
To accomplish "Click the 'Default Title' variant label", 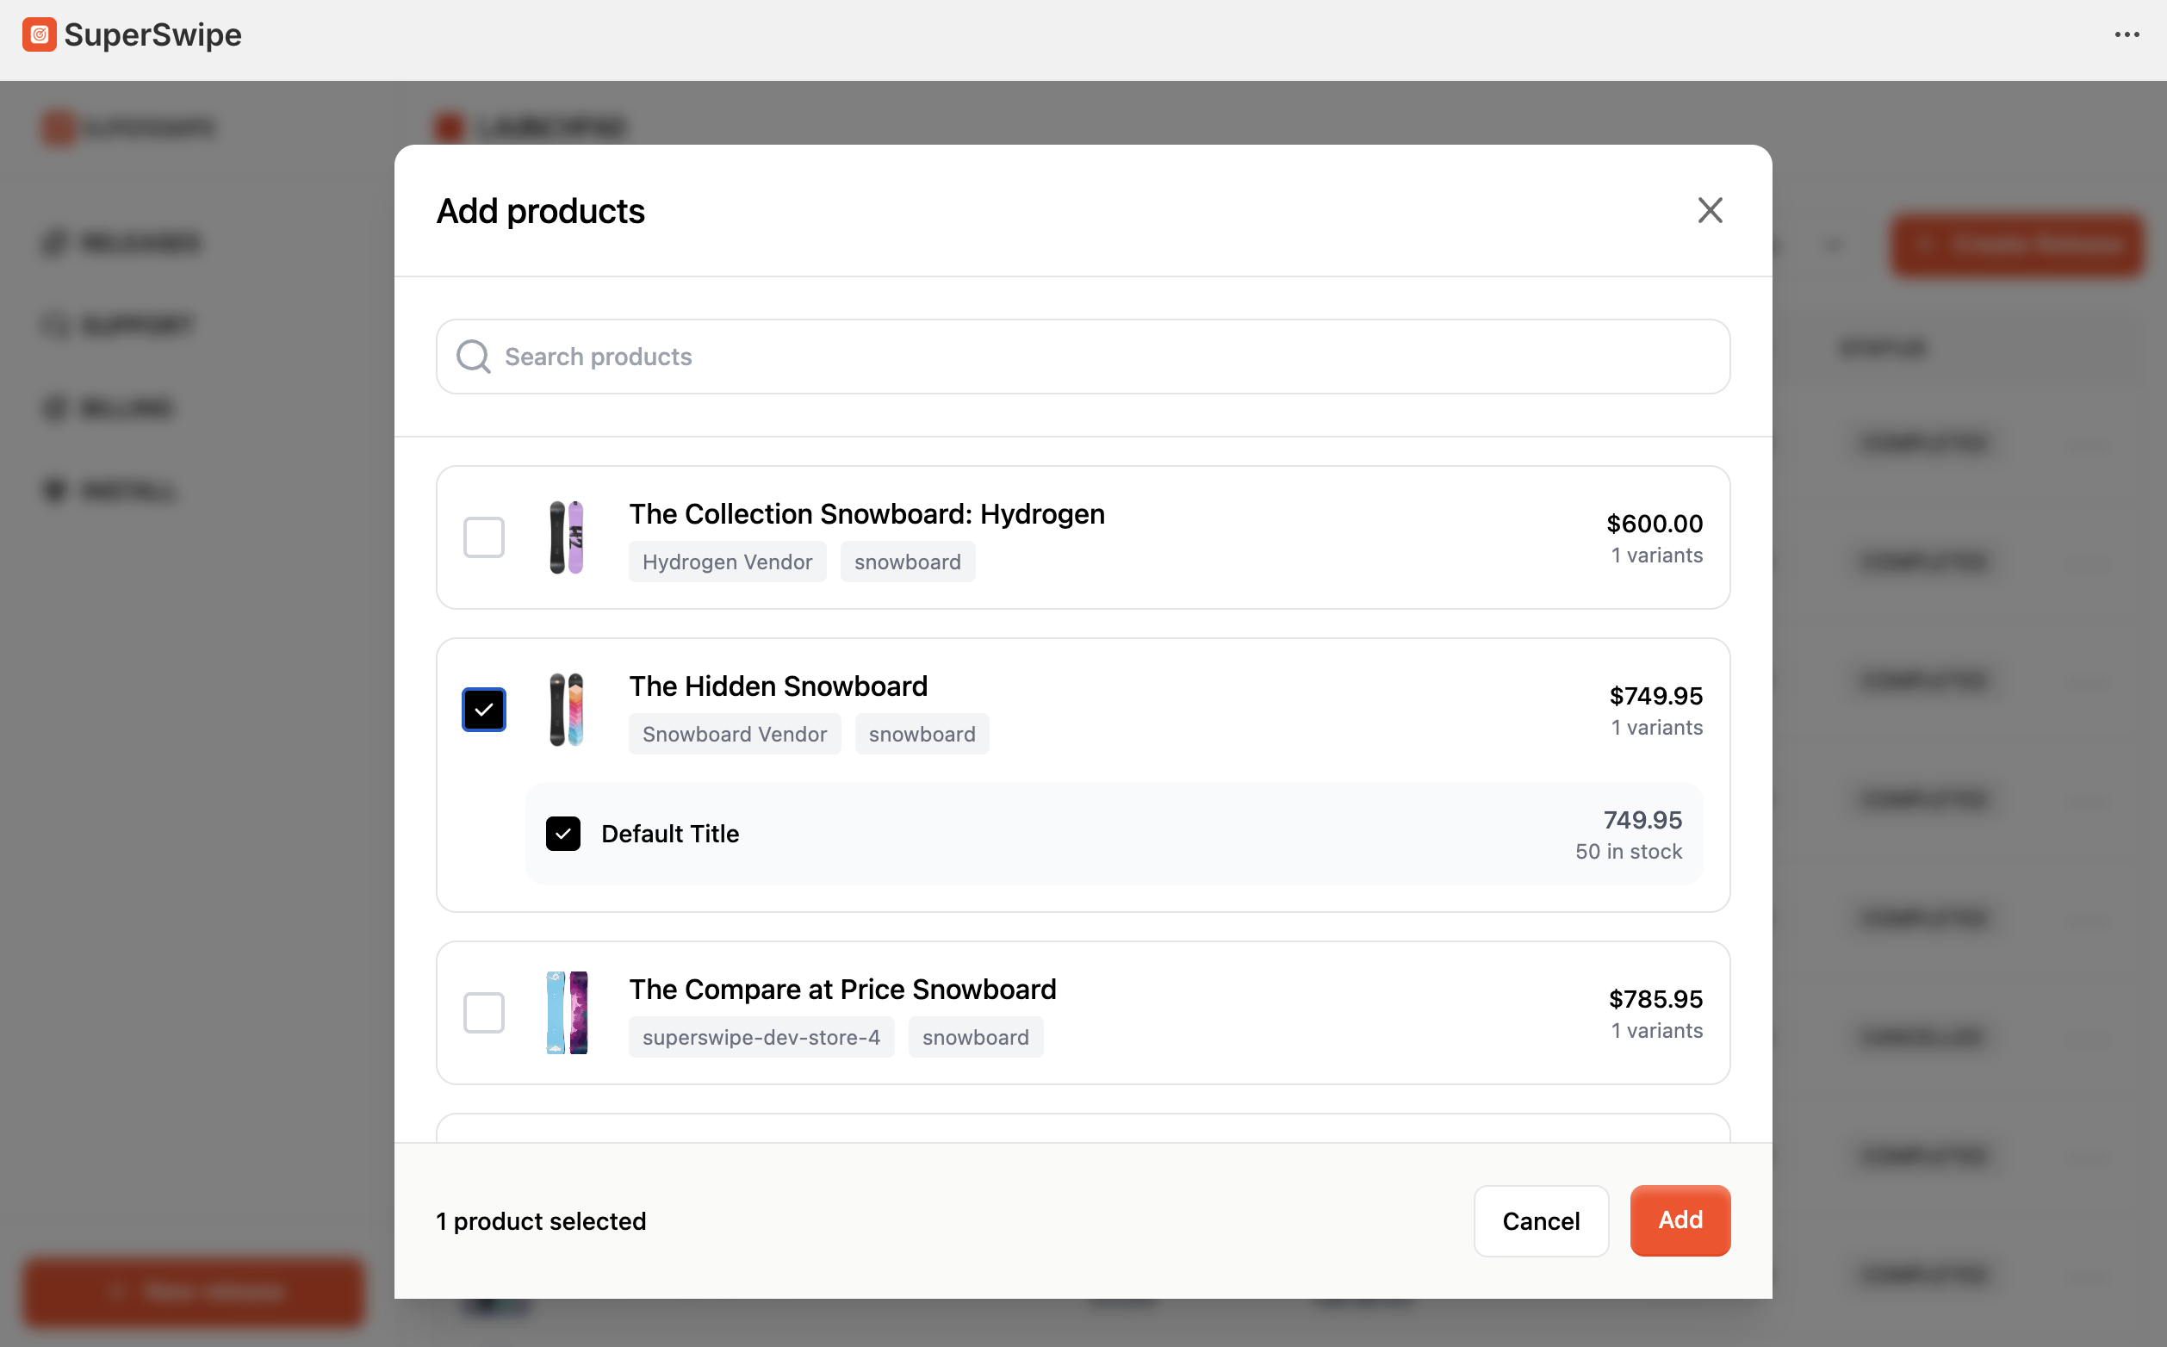I will tap(670, 834).
